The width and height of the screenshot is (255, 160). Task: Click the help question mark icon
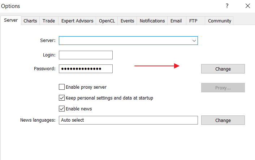pos(227,6)
